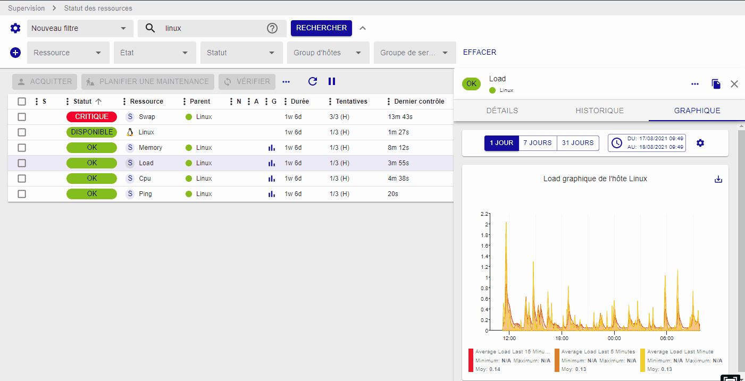
Task: Click the search help question mark icon
Action: point(272,28)
